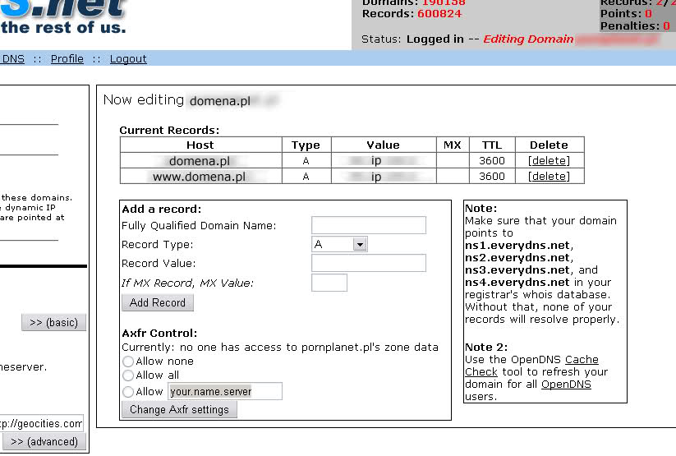Viewport: 676px width, 456px height.
Task: Click ns4.everydns.net in the Note
Action: (x=517, y=282)
